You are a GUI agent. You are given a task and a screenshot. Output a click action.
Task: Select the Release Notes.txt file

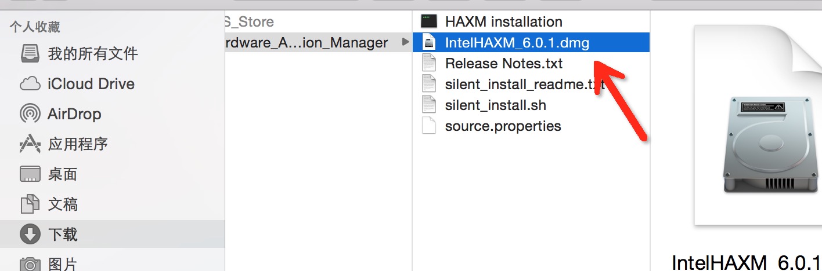503,64
